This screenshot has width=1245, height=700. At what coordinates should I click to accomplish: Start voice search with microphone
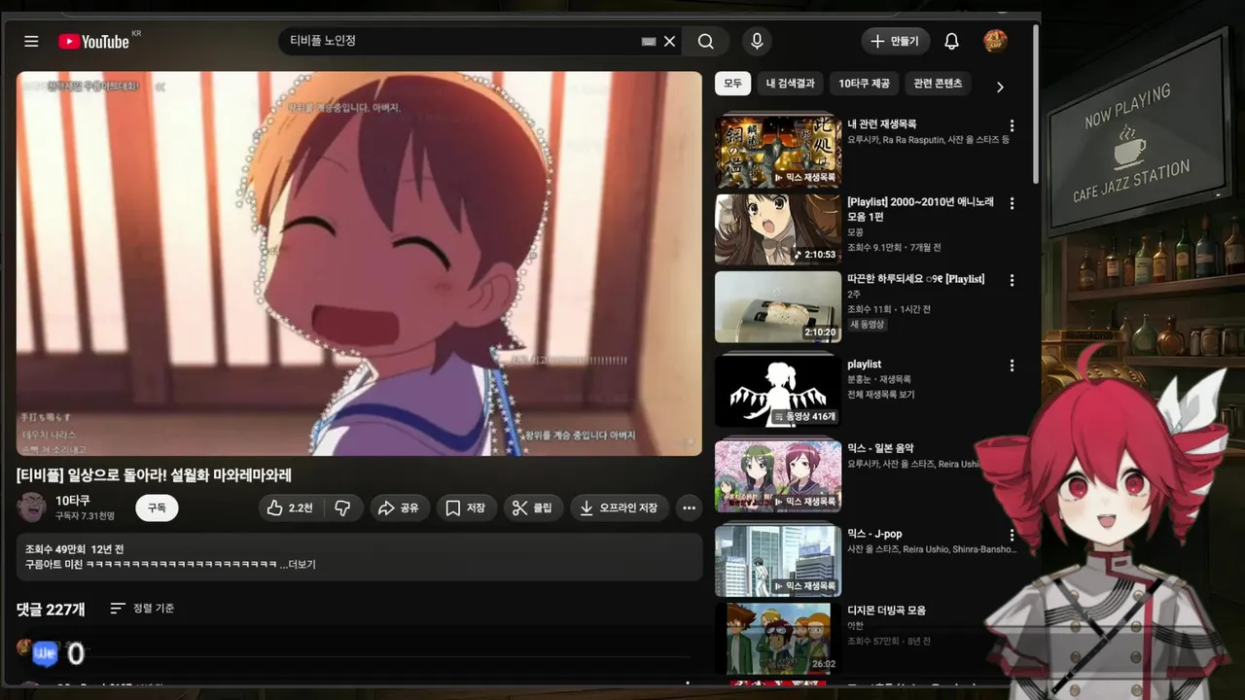(757, 42)
